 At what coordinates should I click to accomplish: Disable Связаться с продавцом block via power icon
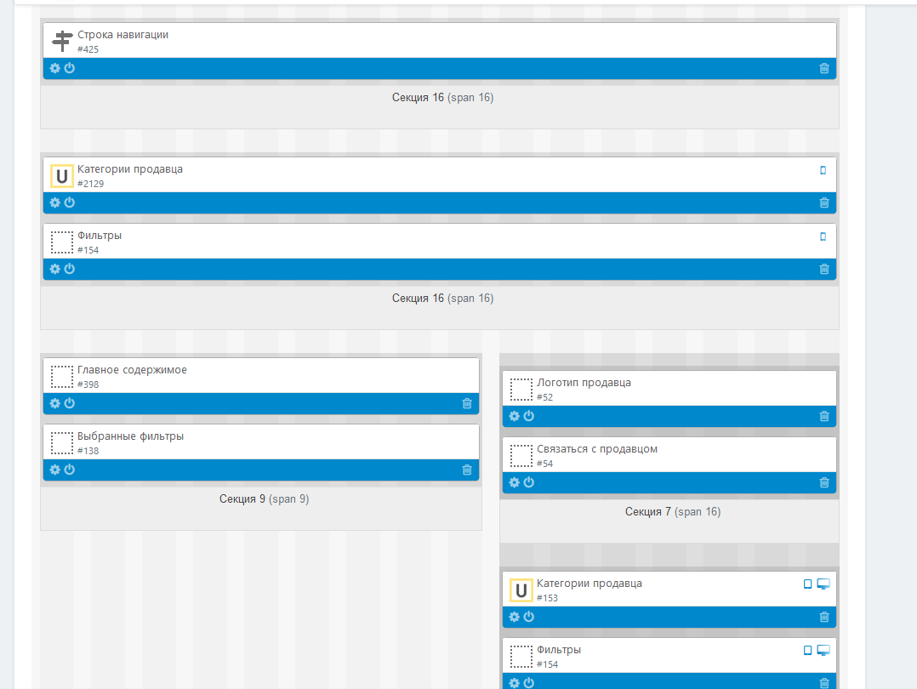click(529, 482)
